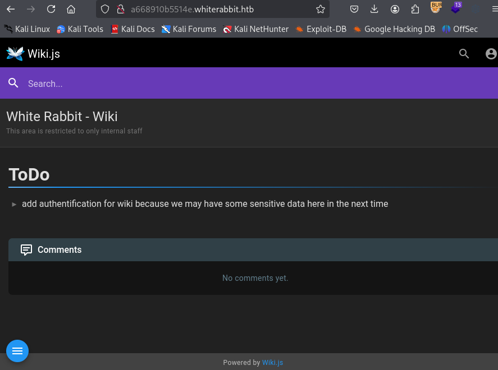Click the insecure connection padlock icon

tap(120, 9)
